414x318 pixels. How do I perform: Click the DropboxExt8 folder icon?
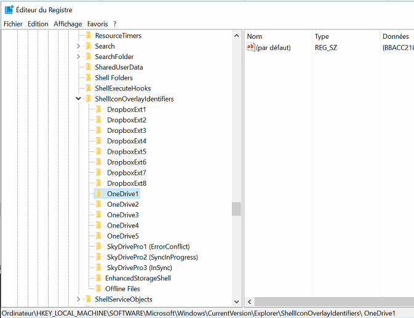[98, 183]
